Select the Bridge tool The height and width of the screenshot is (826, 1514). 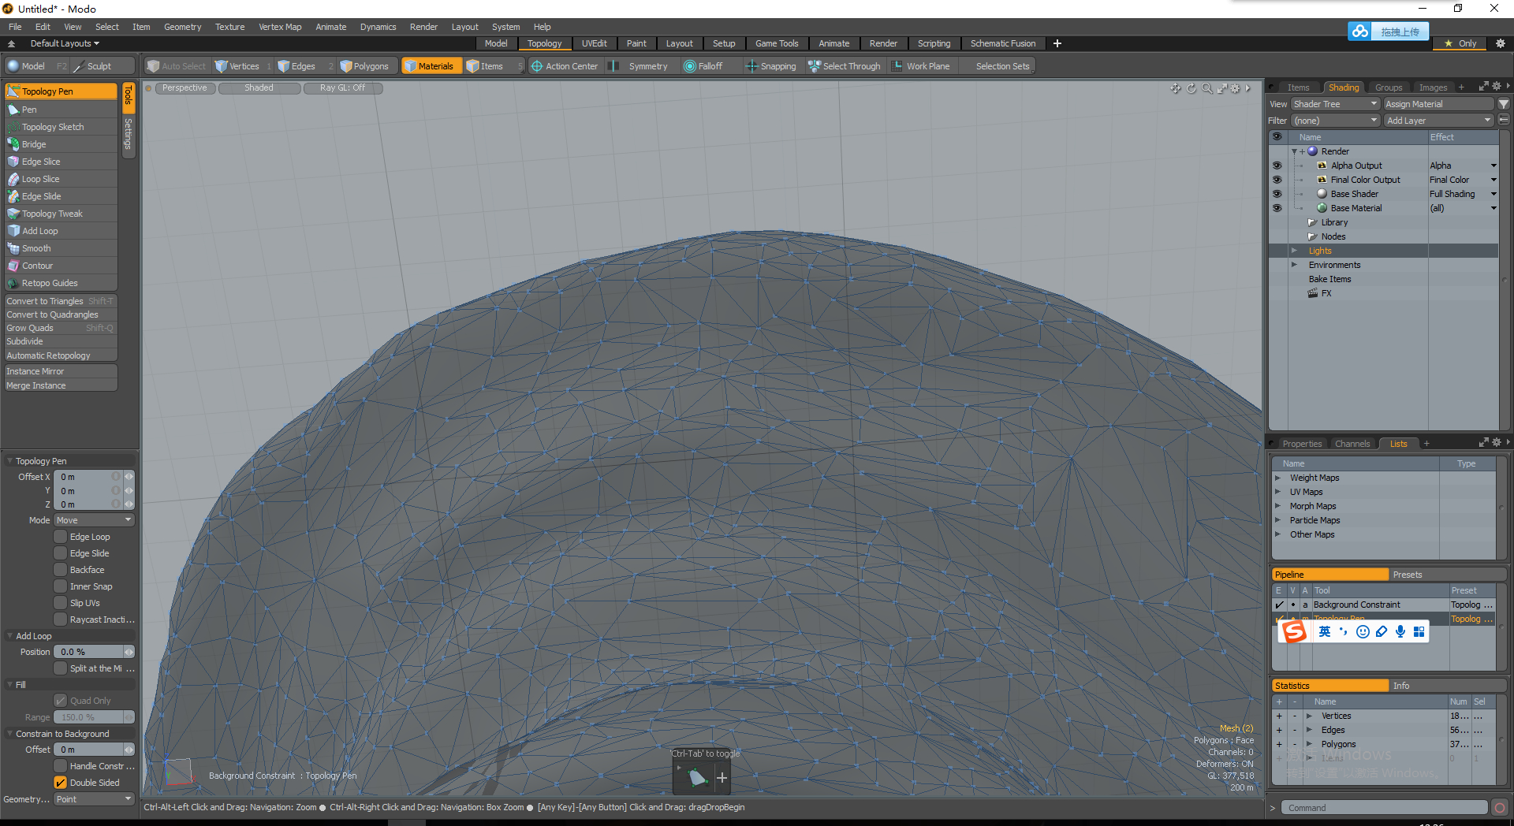[34, 144]
